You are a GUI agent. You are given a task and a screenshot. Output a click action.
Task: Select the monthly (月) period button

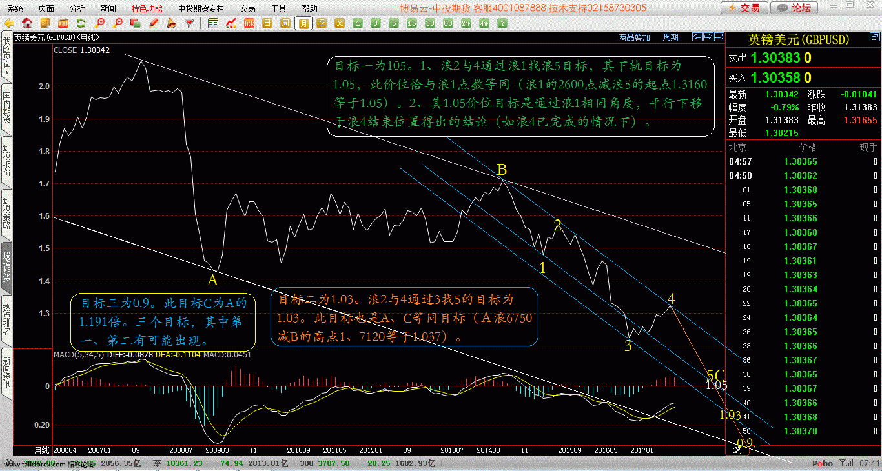304,23
